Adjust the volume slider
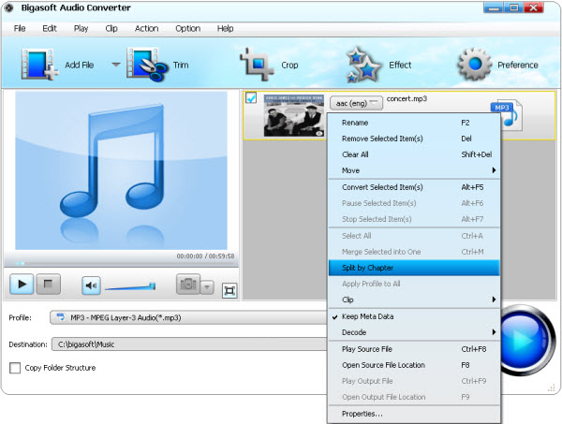This screenshot has width=562, height=424. pyautogui.click(x=130, y=286)
